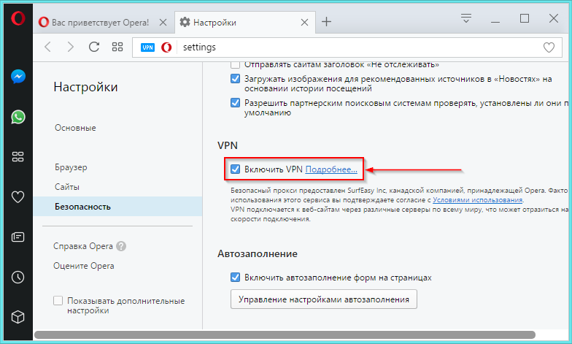Toggle 'Включить автозаполнение форм' checkbox
Viewport: 572px width, 344px height.
point(235,278)
